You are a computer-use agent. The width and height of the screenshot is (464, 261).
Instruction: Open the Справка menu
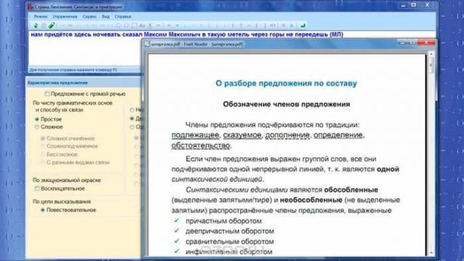(123, 17)
